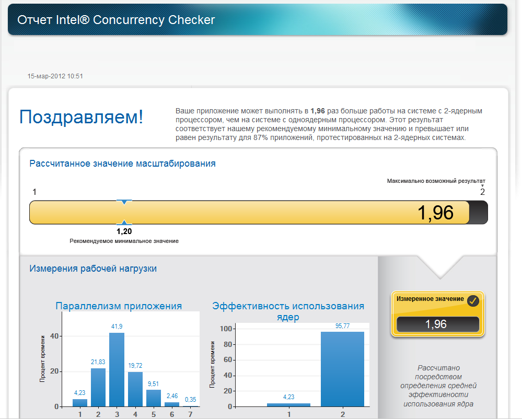Click the dark unfilled end of the scaling bar
The height and width of the screenshot is (419, 522).
479,212
